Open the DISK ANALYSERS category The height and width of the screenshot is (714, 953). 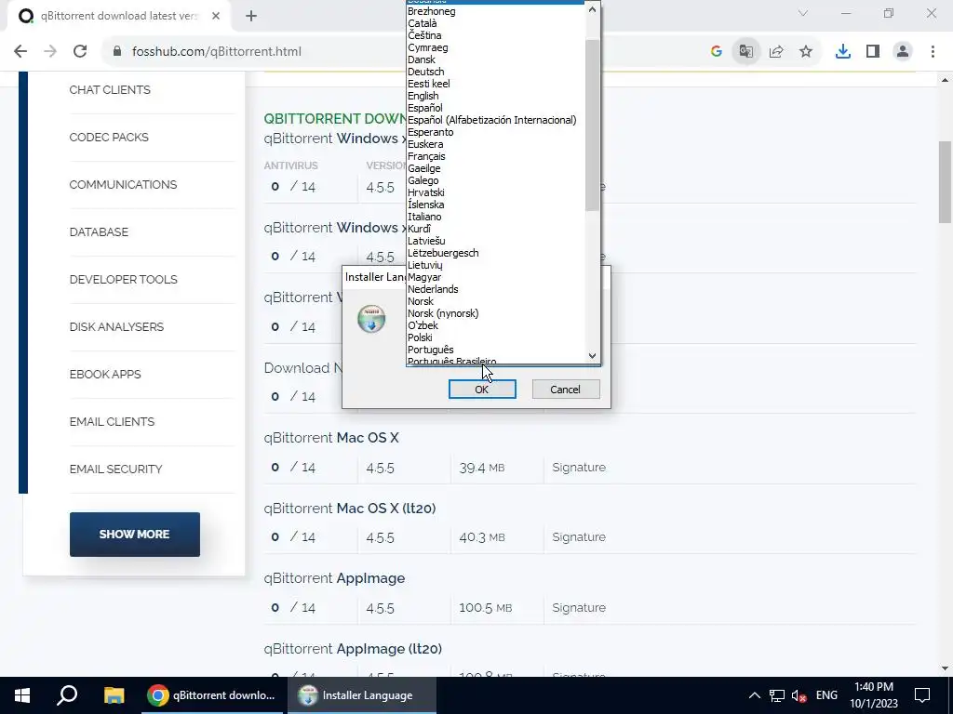tap(116, 326)
